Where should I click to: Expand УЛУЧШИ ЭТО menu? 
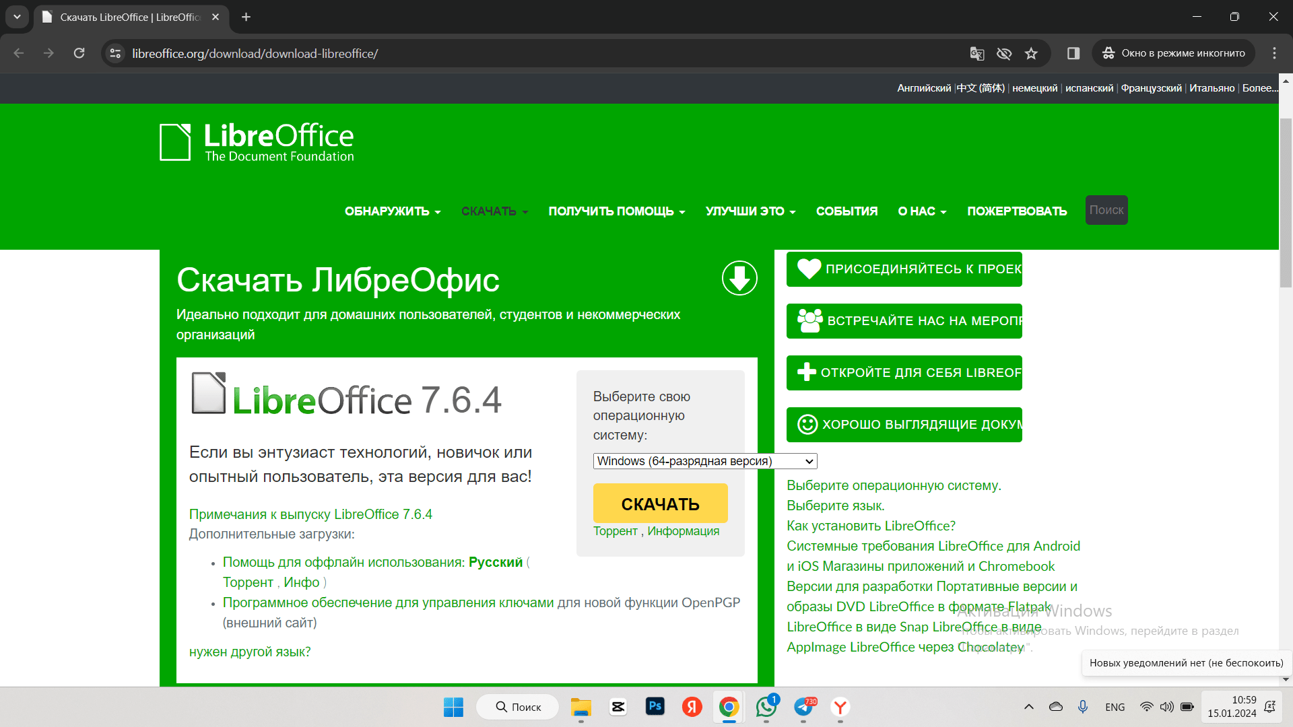pos(750,211)
